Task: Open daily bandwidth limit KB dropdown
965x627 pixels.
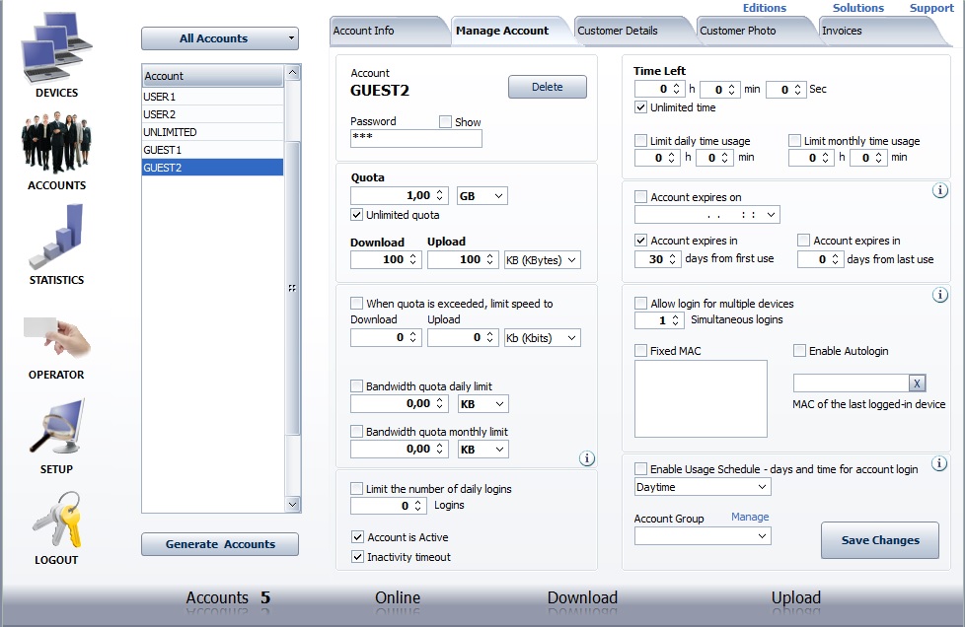Action: [483, 404]
